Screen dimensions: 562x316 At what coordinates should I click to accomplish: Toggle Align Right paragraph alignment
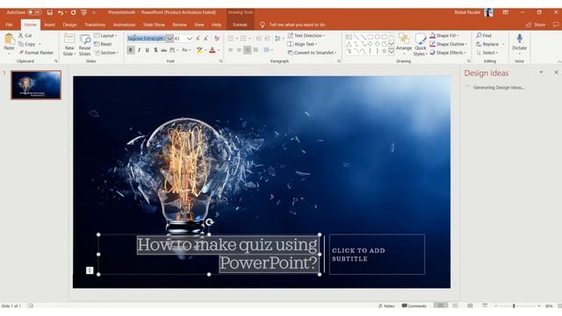(x=248, y=50)
